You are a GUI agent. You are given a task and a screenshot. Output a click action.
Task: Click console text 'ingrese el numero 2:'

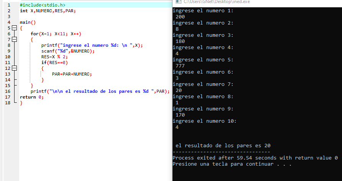(203, 23)
